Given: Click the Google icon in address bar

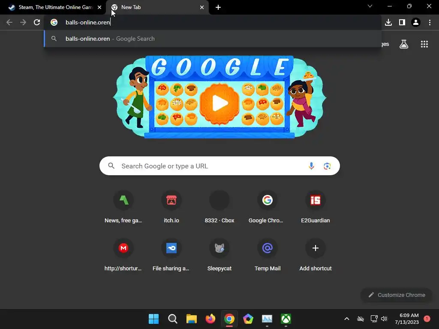Looking at the screenshot, I should pyautogui.click(x=54, y=22).
